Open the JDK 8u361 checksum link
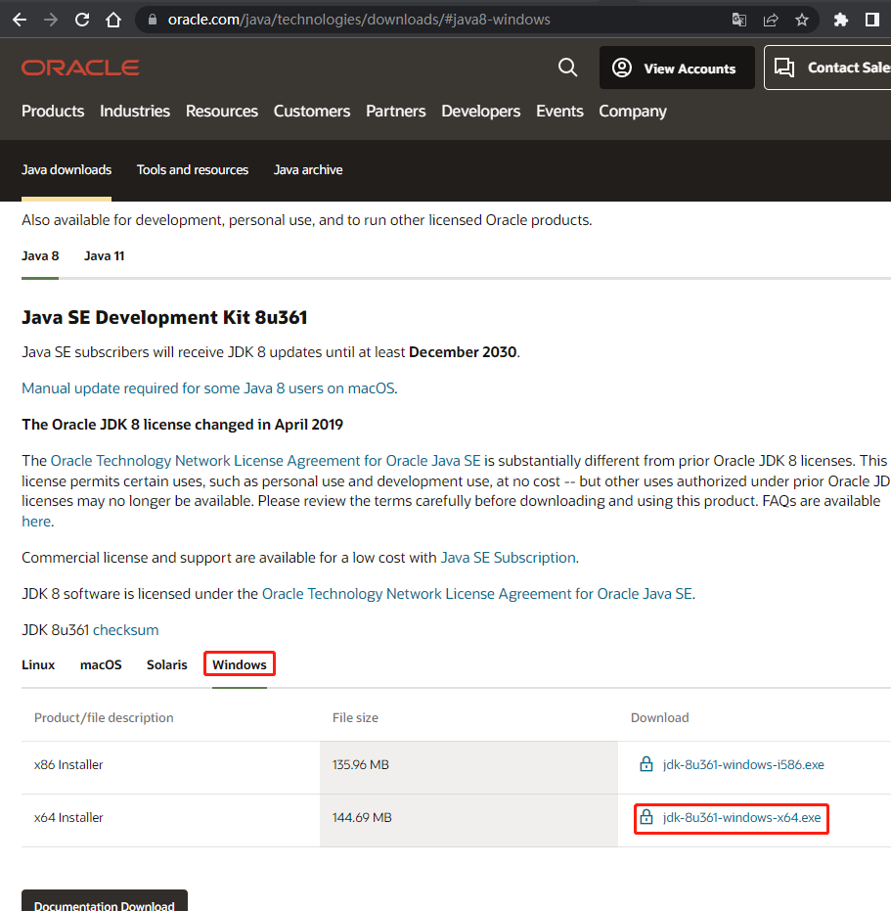 125,630
